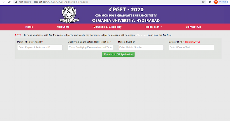This screenshot has height=121, width=230.
Task: Click the CPGET - 2020 heading
Action: point(126,10)
